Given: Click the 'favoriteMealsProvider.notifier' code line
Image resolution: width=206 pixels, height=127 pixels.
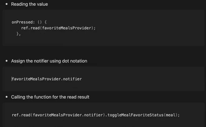Looking at the screenshot, I should coord(47,79).
